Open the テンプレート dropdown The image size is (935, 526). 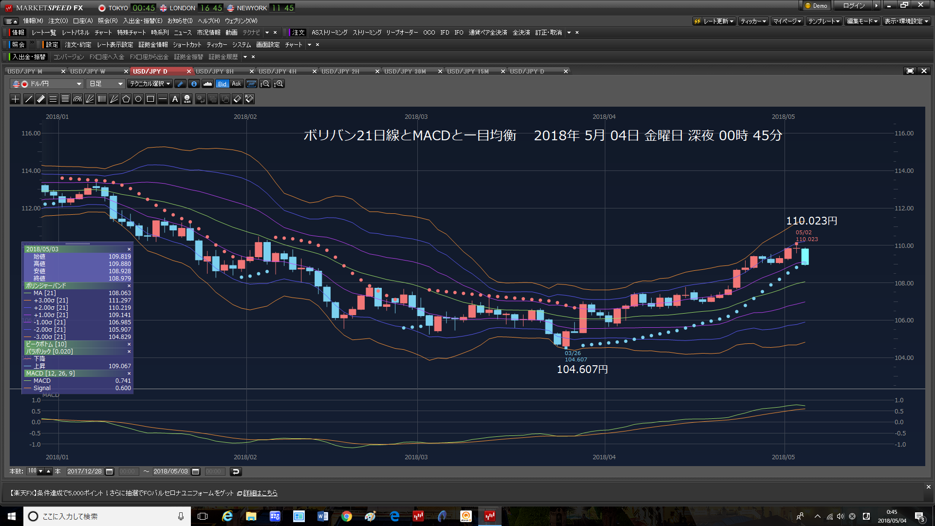824,21
